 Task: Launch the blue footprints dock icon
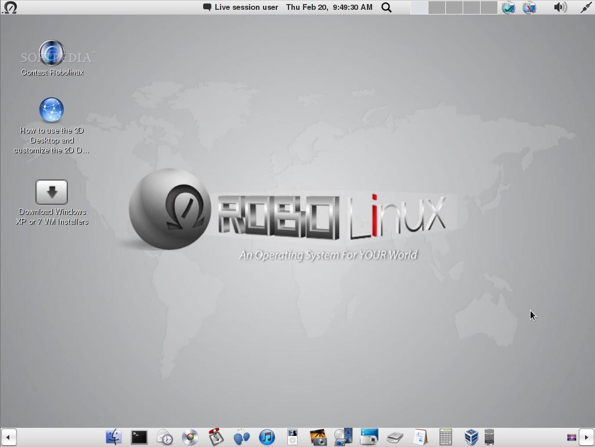coord(241,437)
